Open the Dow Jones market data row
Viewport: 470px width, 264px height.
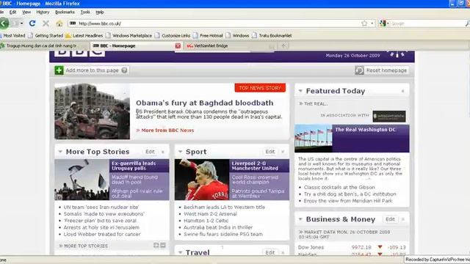(352, 247)
